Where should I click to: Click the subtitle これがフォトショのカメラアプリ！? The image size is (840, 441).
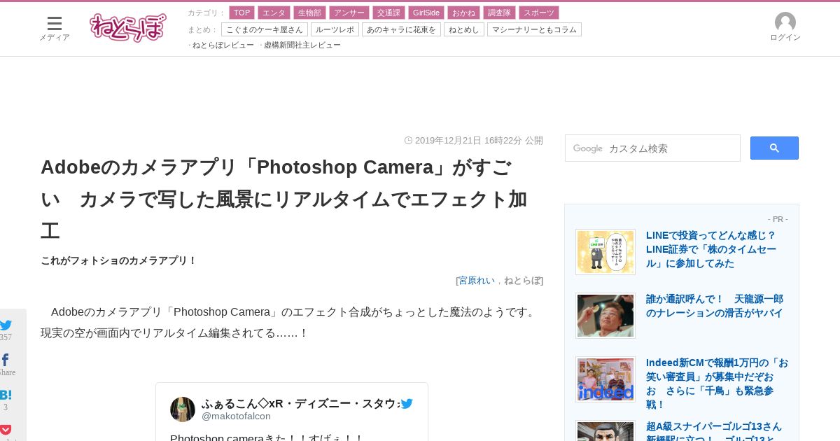(x=119, y=260)
